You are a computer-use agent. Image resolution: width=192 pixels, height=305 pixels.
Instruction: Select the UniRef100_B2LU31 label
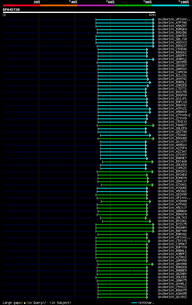pos(172,76)
